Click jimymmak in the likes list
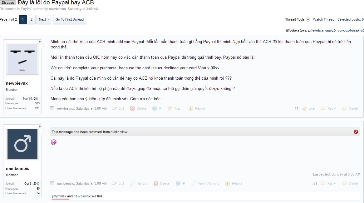The height and width of the screenshot is (203, 364). click(x=59, y=196)
